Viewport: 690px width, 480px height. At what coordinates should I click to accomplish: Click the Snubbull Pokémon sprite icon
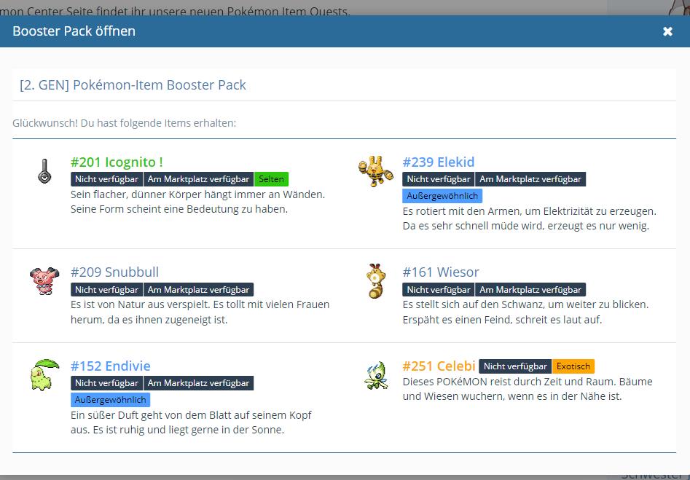pos(43,280)
